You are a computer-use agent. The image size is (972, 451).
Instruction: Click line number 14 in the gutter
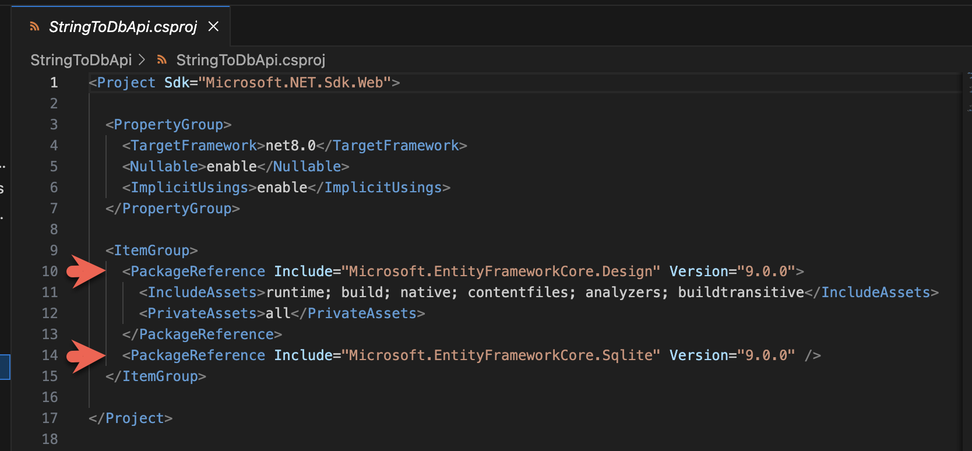pos(50,355)
